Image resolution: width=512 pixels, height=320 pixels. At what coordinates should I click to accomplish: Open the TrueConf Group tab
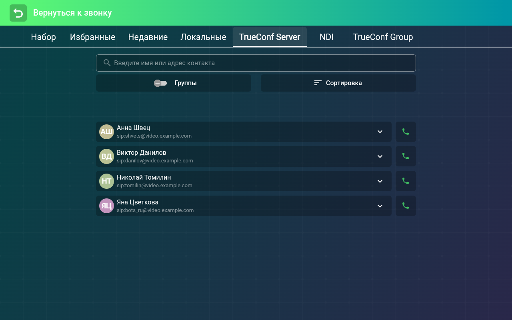point(383,37)
